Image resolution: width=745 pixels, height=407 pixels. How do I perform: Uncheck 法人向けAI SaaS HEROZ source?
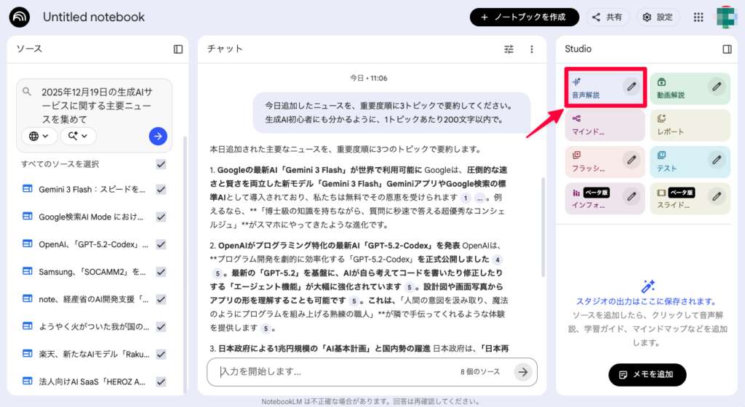pos(161,382)
